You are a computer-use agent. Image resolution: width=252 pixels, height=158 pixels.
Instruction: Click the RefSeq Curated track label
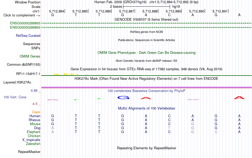tap(28, 36)
